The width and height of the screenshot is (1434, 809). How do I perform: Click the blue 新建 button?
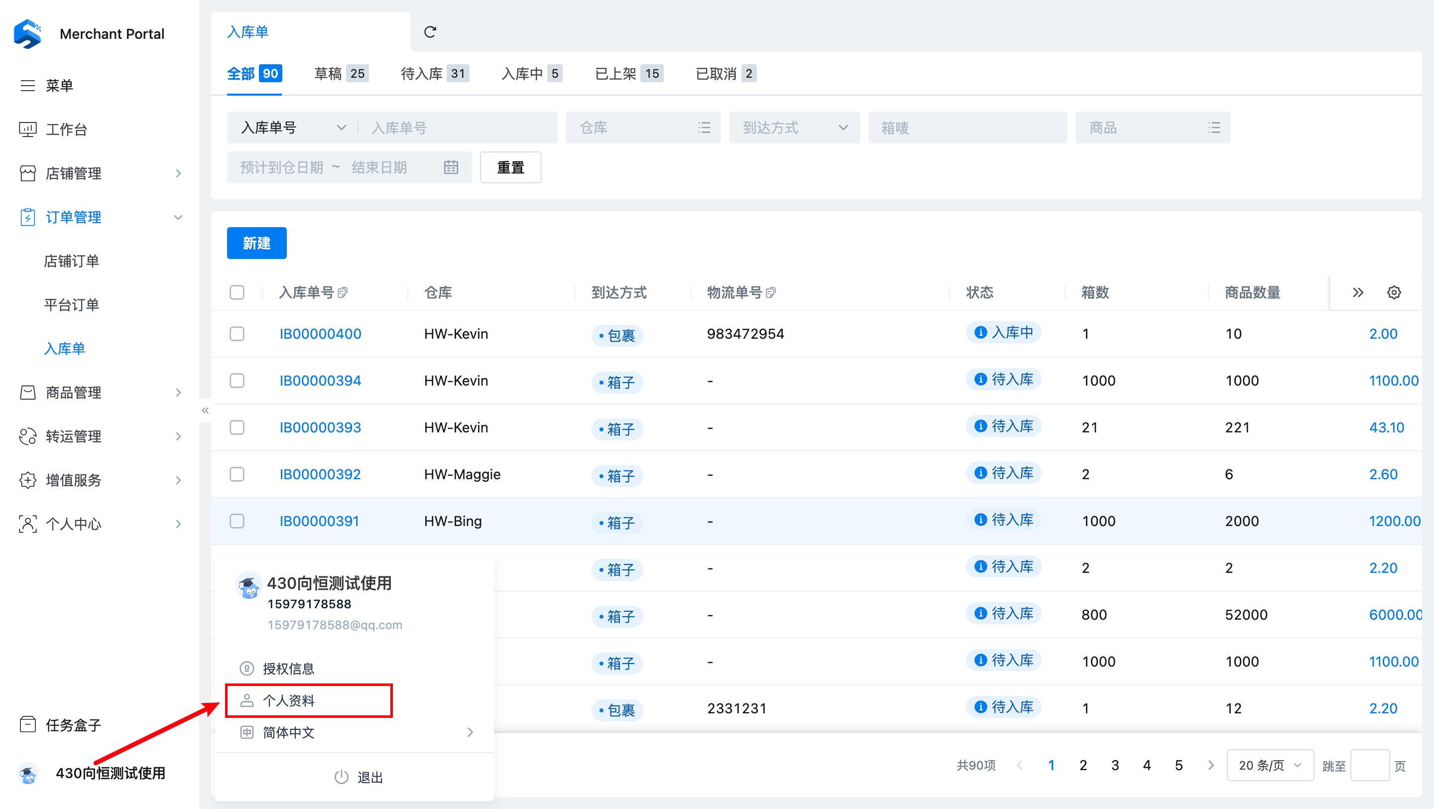(256, 243)
